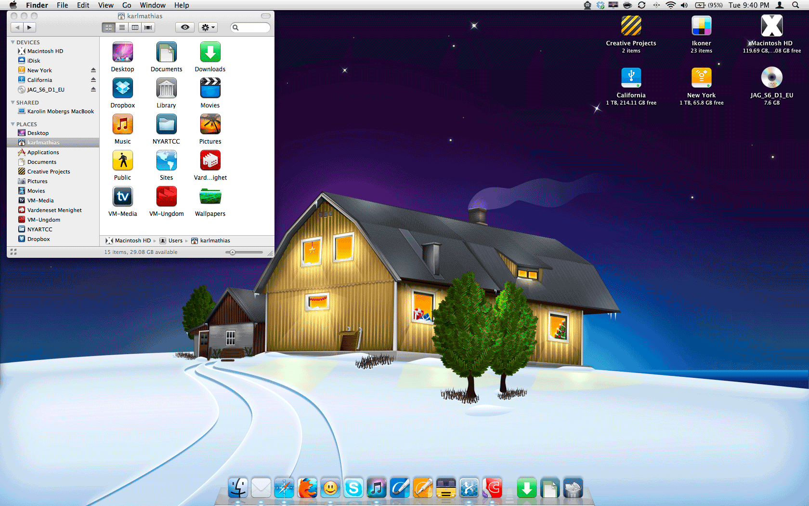Open the Downloads folder icon in Finder window

[210, 53]
